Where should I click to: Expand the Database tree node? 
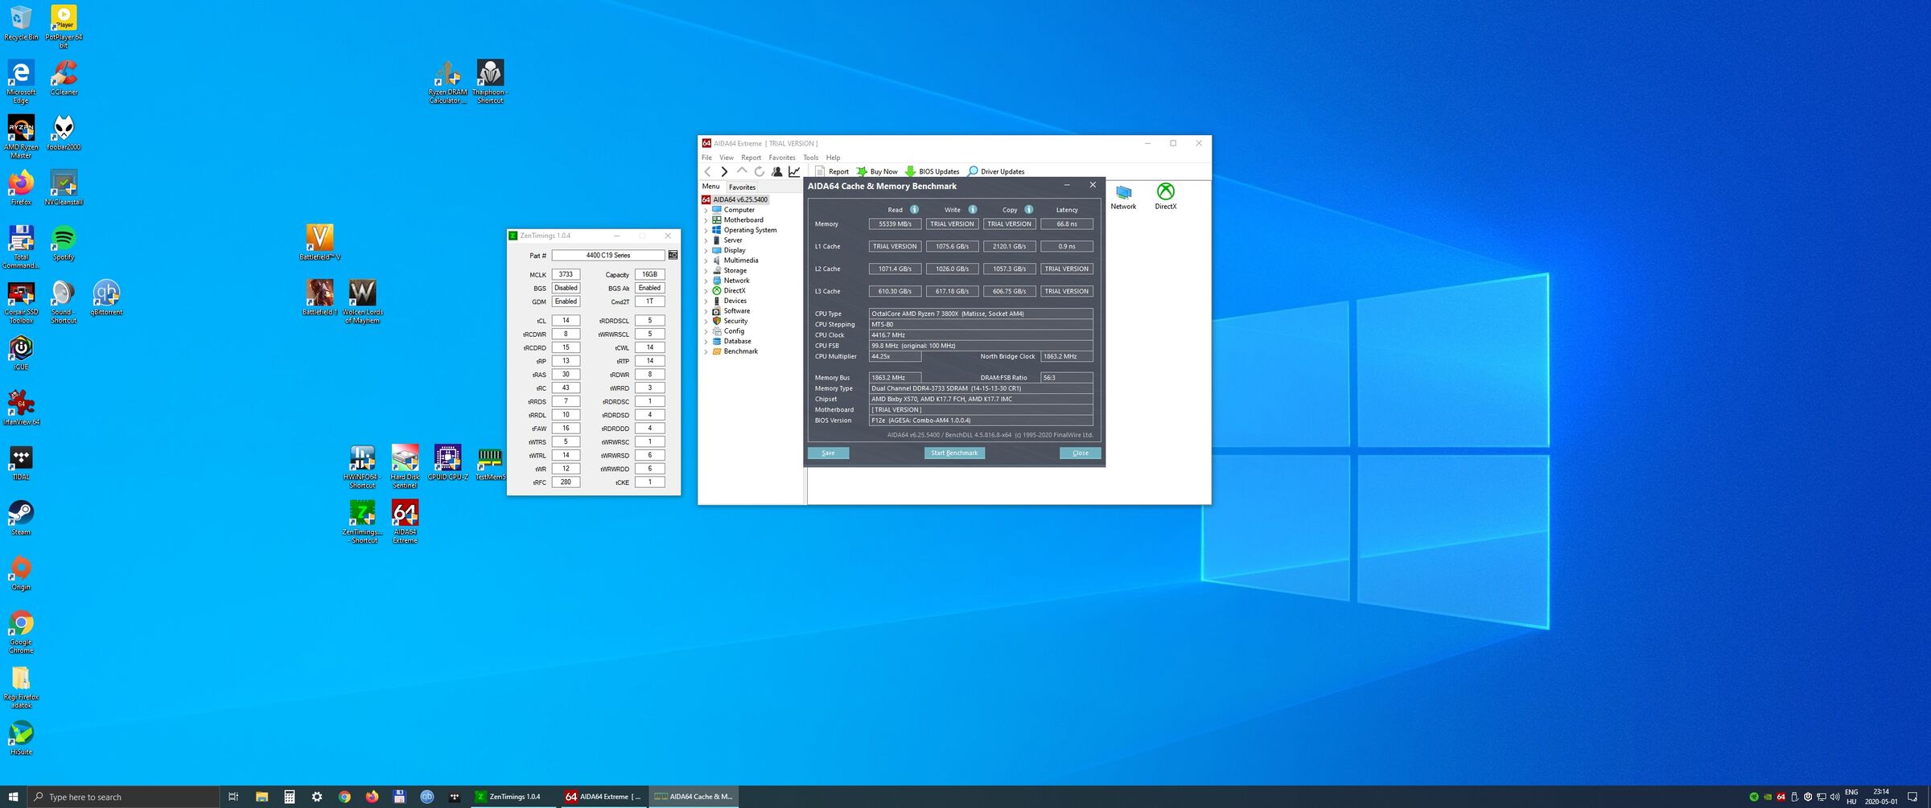[x=706, y=342]
